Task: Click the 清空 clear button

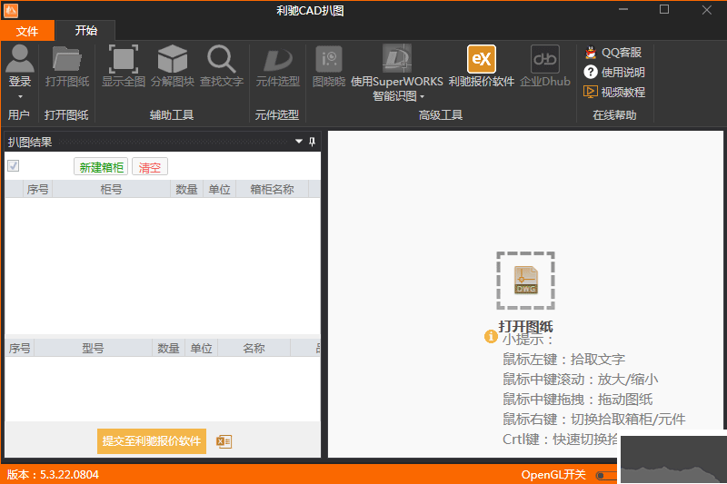Action: click(x=150, y=167)
